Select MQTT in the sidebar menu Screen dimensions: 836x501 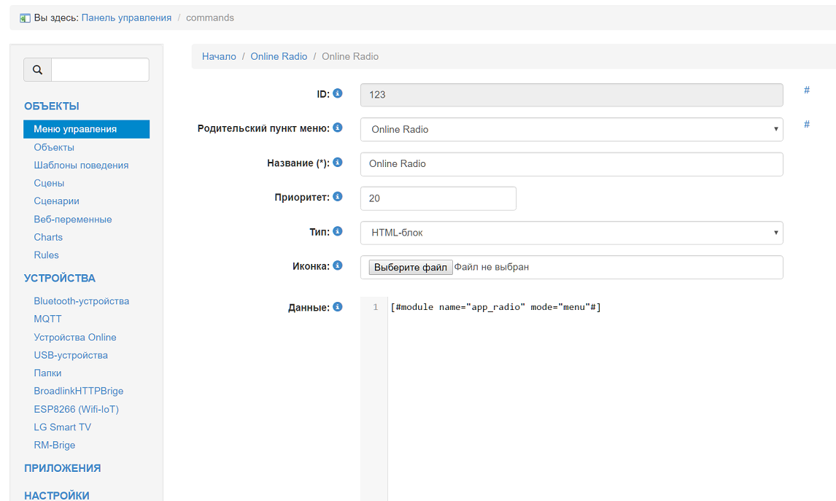pyautogui.click(x=47, y=319)
